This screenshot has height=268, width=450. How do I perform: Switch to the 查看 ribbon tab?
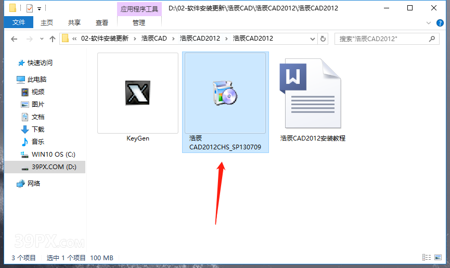pyautogui.click(x=102, y=23)
